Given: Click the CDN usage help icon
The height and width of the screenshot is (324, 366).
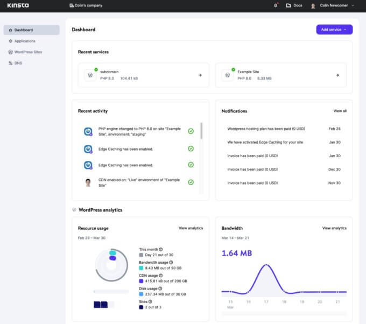Looking at the screenshot, I should click(x=161, y=276).
